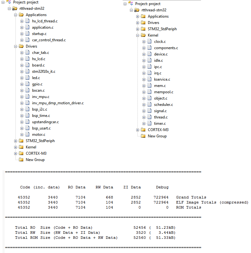Click the CORTEX-M3 folder icon in right tree
251x253 pixels.
(x=143, y=129)
